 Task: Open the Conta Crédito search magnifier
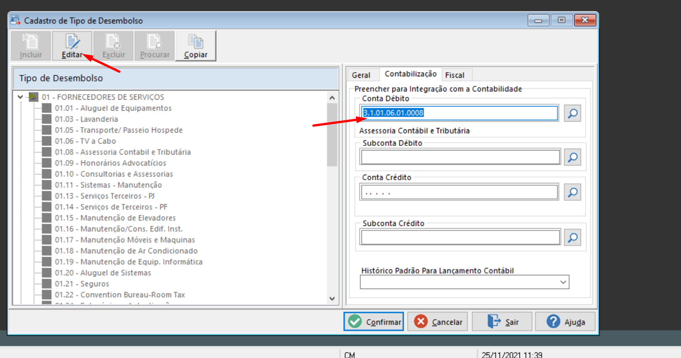[572, 192]
